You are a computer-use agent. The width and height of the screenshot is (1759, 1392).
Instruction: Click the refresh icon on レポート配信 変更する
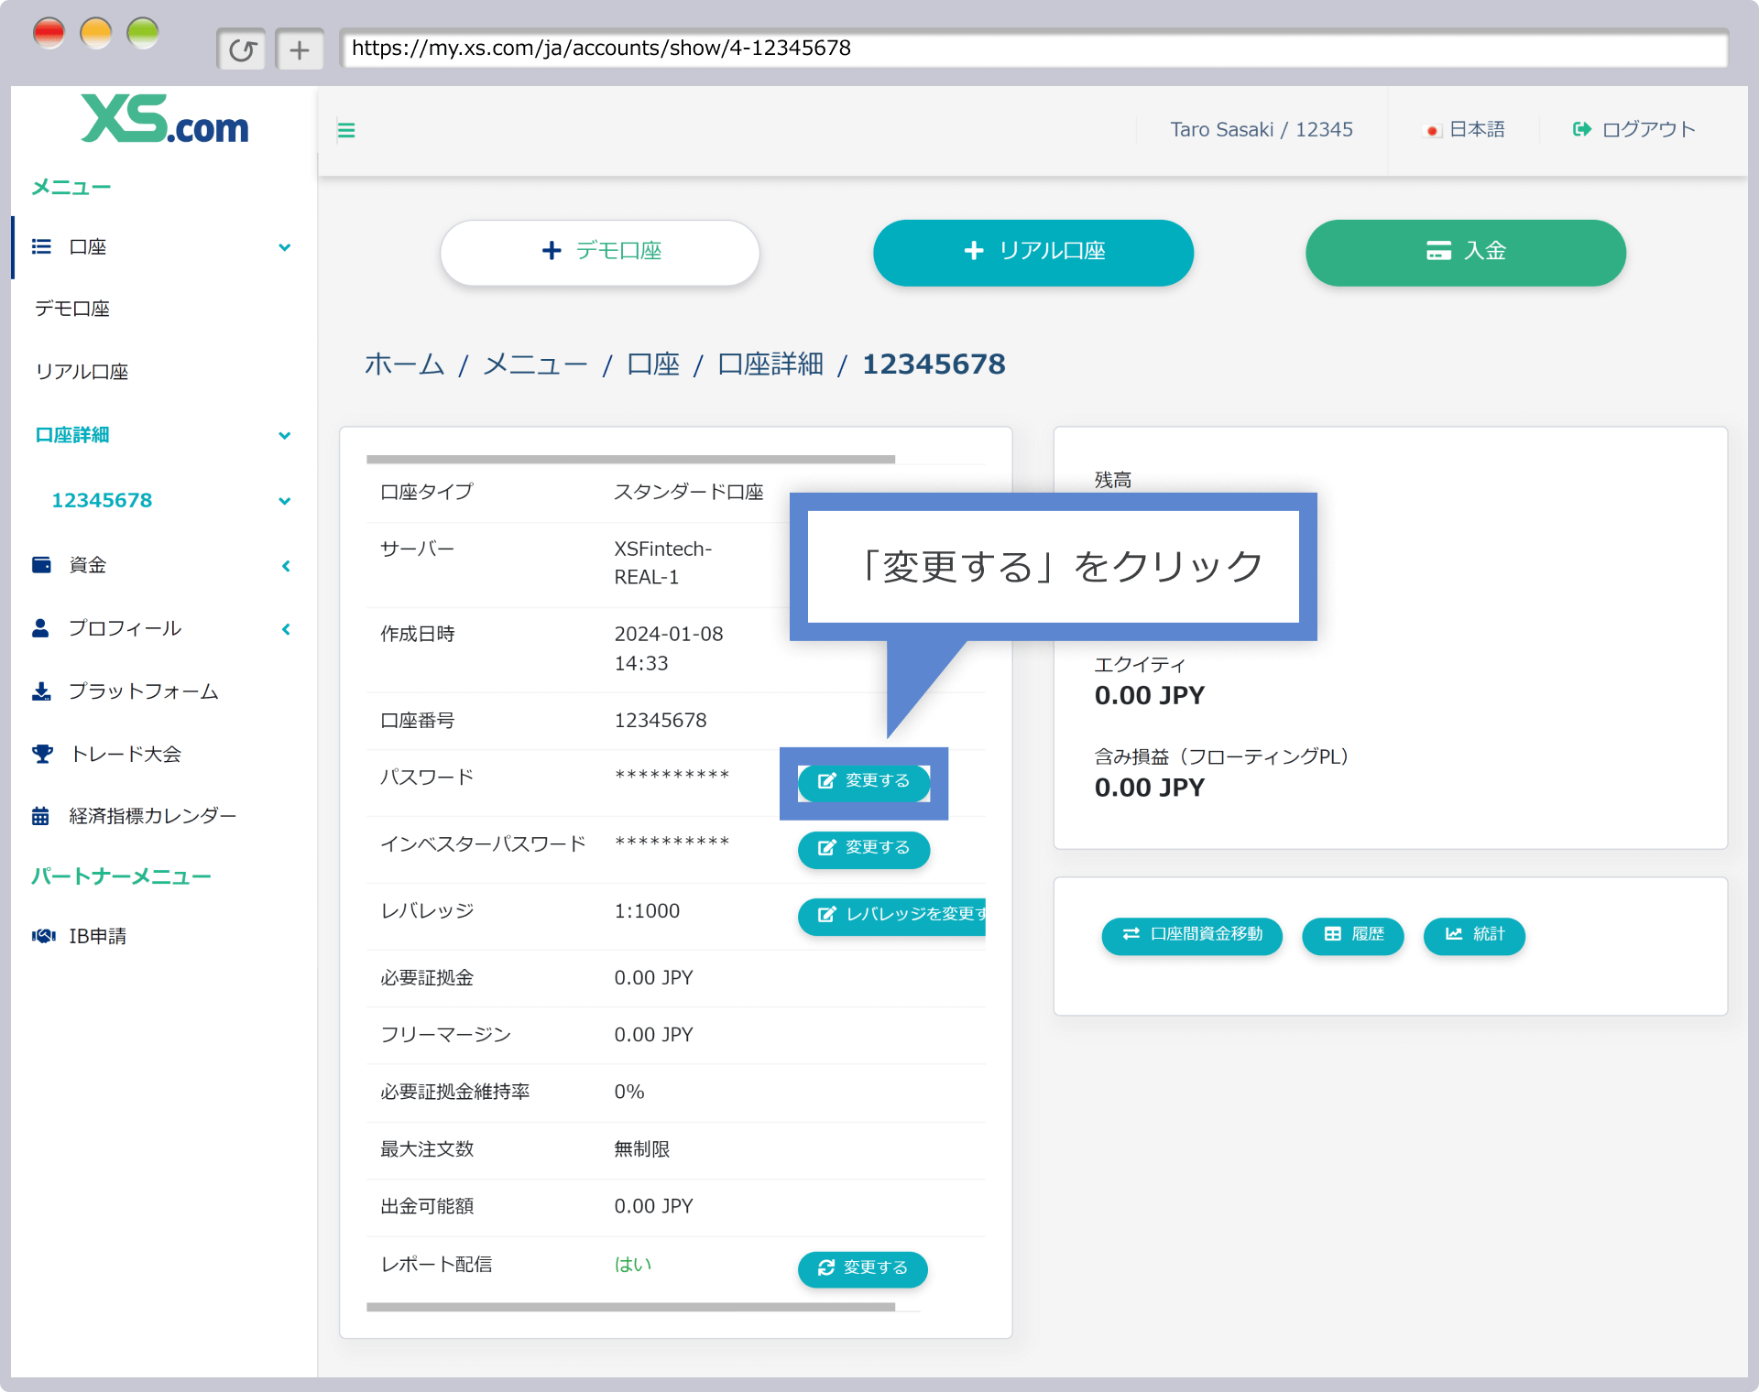(x=826, y=1267)
